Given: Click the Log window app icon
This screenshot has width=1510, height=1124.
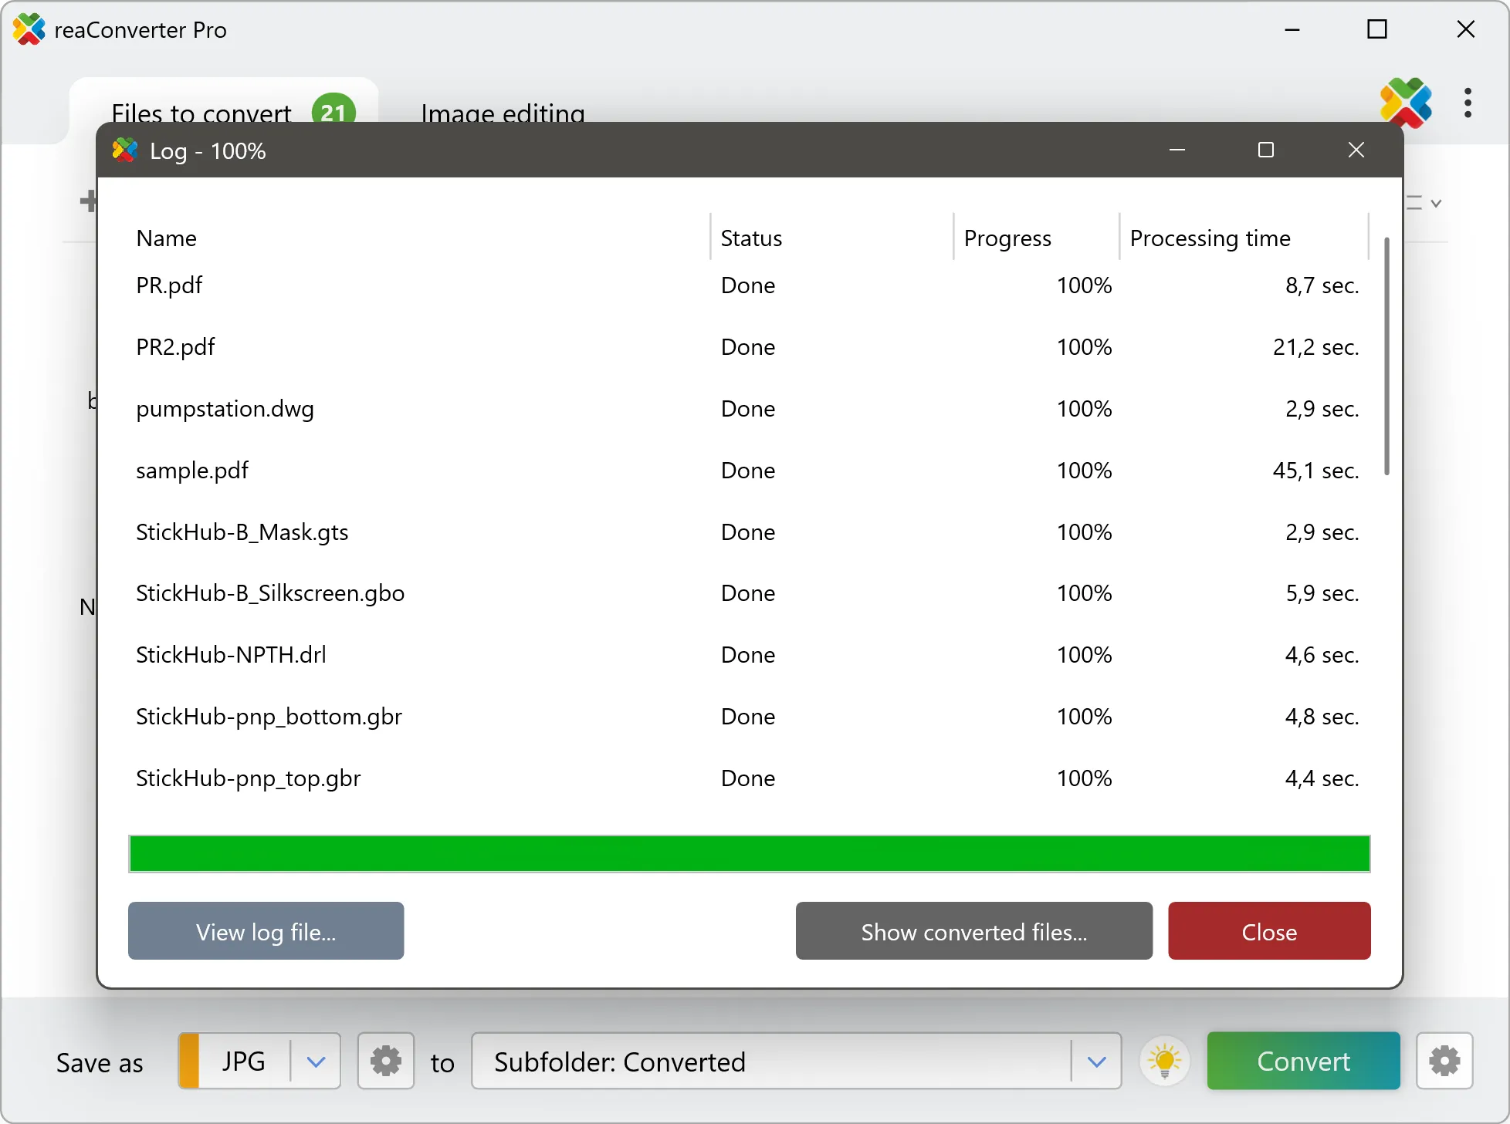Looking at the screenshot, I should point(125,150).
